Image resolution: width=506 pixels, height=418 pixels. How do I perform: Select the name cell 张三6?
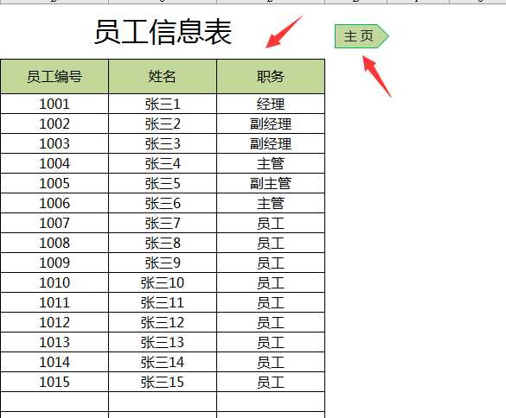[x=163, y=203]
